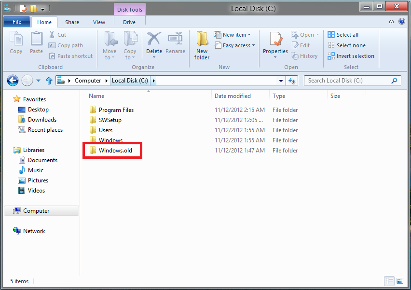
Task: Open Libraries in navigation pane
Action: click(29, 150)
